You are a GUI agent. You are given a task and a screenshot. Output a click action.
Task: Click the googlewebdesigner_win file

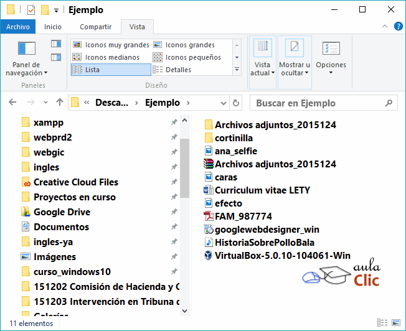coord(267,230)
